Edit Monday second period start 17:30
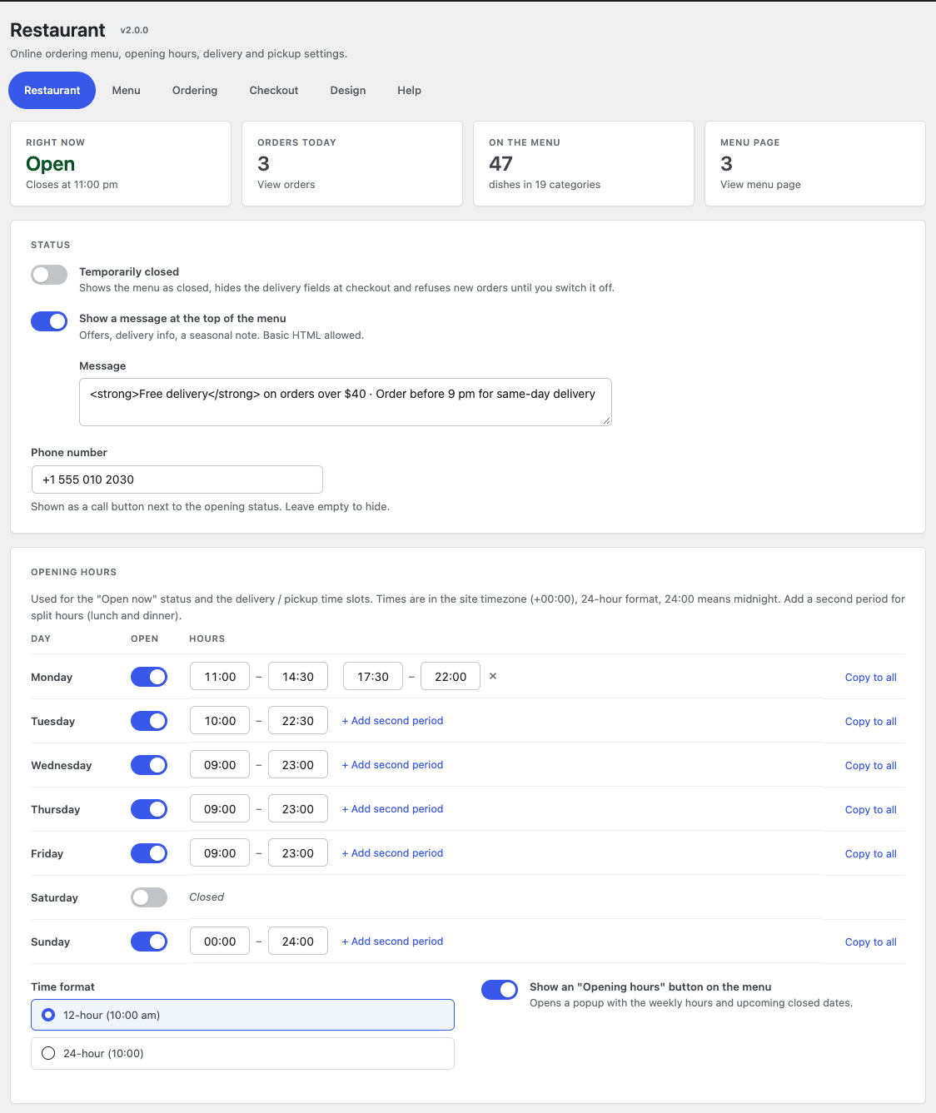936x1113 pixels. 373,677
